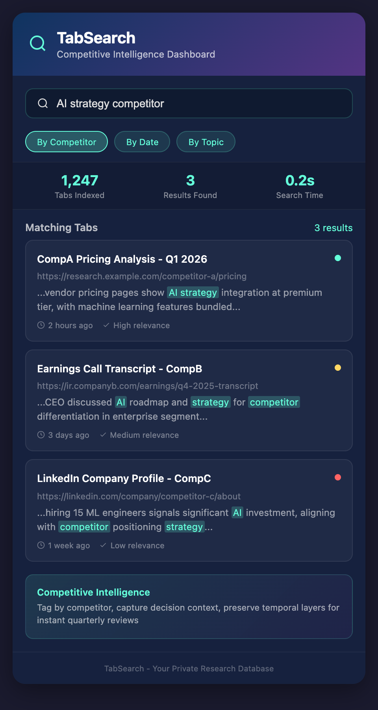Click the green status dot on the CompA card
Screen dimensions: 378x710
tap(337, 258)
